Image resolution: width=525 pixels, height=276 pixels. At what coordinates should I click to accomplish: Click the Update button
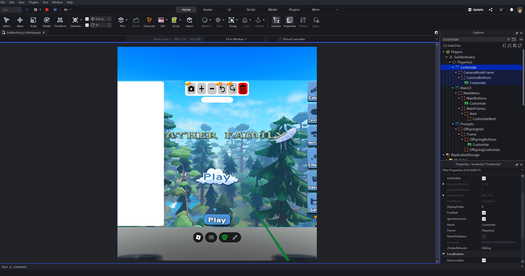[x=476, y=10]
